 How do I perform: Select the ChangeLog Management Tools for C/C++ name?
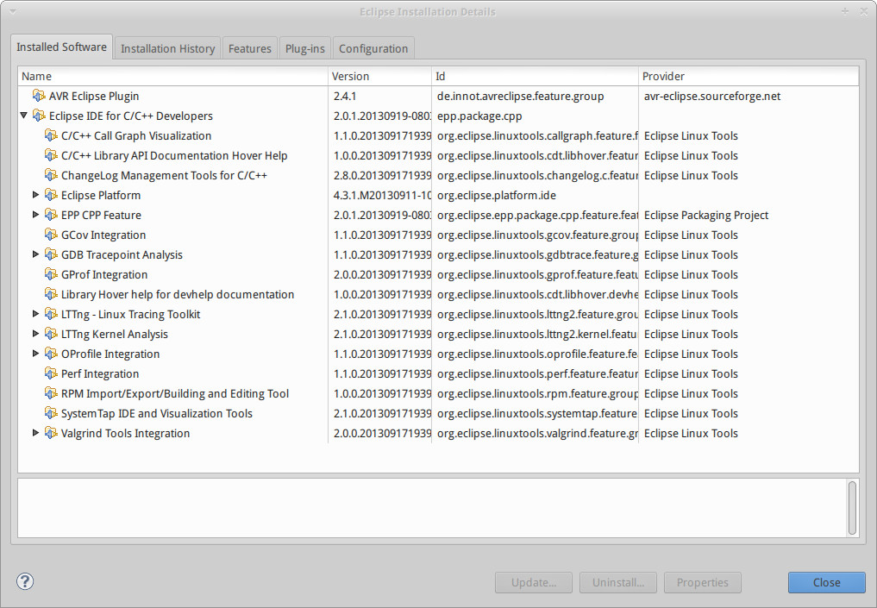[165, 176]
